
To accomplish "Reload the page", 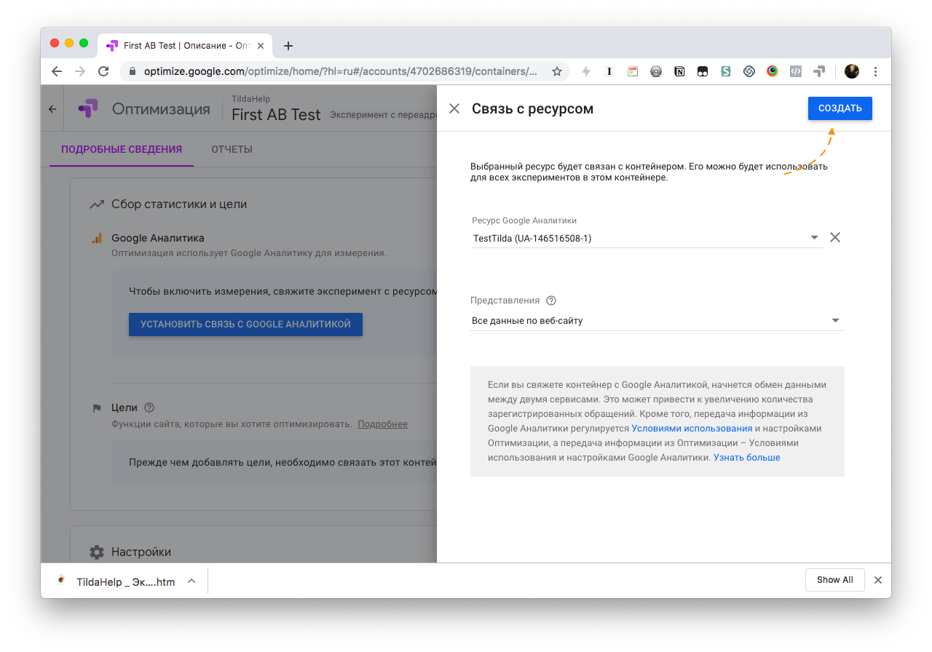I will coord(103,71).
